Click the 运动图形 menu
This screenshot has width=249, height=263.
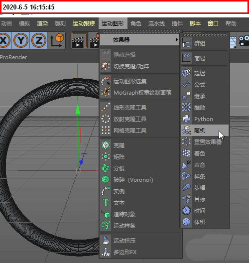click(113, 23)
